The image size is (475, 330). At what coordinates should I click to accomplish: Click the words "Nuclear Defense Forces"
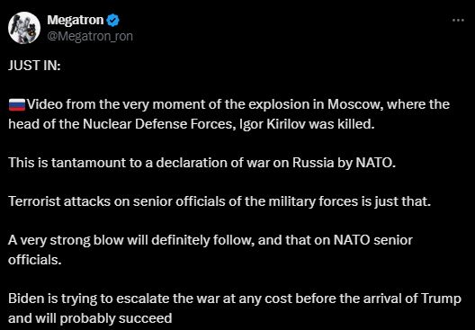click(157, 124)
